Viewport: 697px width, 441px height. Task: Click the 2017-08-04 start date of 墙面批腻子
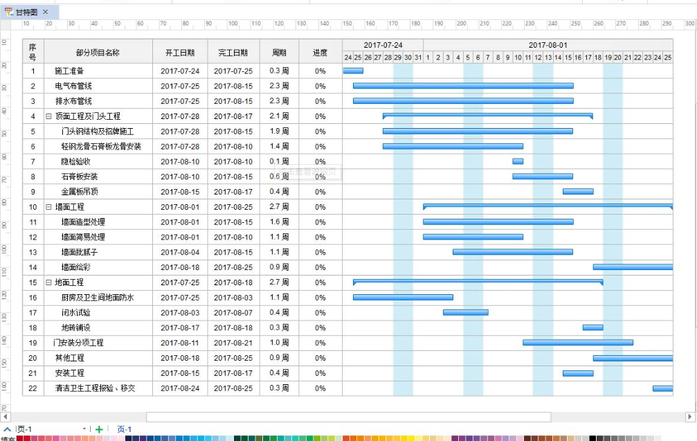180,252
